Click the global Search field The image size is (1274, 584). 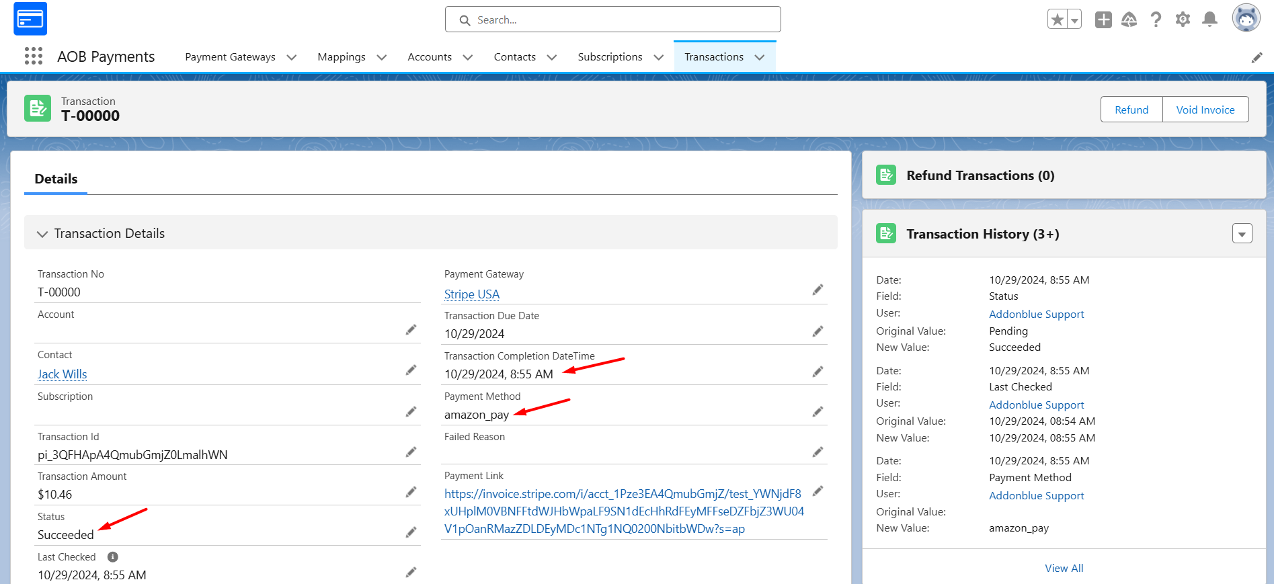[613, 19]
